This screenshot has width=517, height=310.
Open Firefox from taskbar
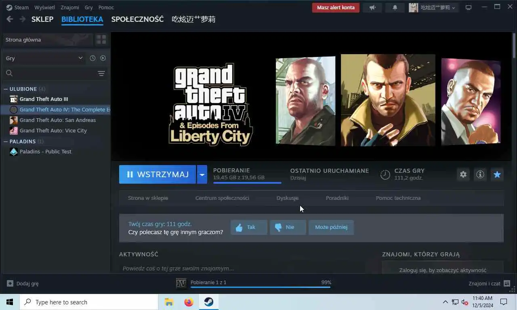tap(189, 302)
